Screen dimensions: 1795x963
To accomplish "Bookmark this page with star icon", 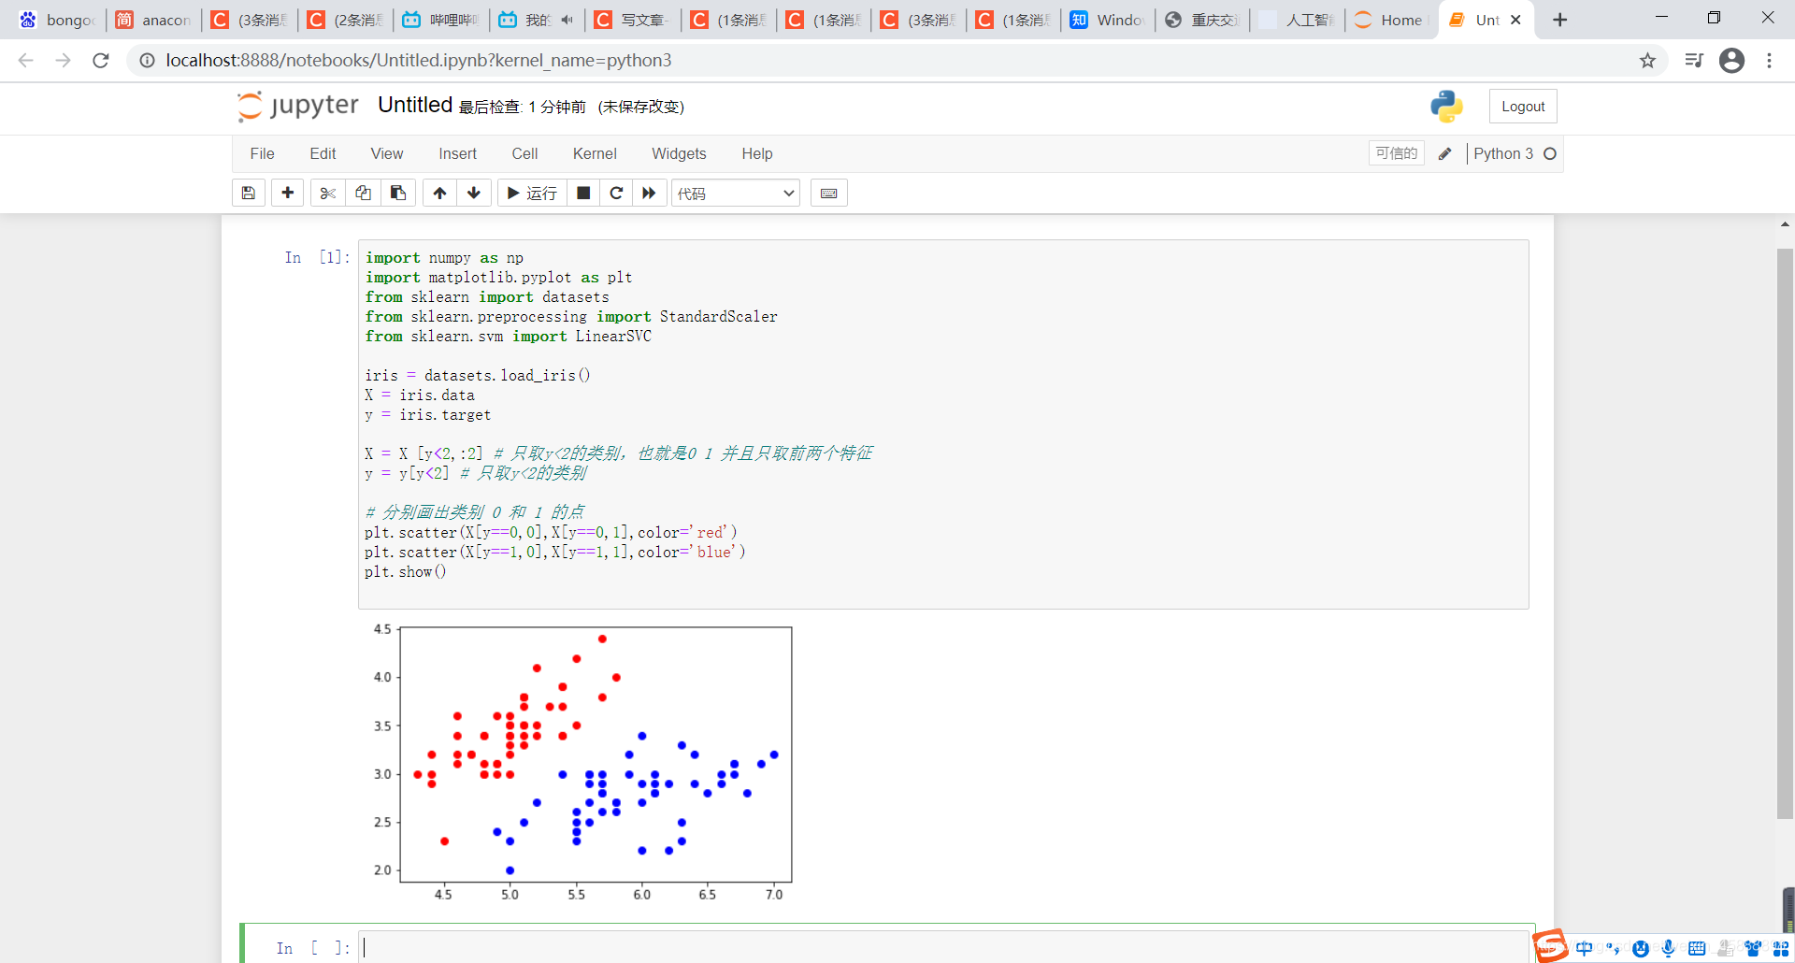I will [x=1647, y=61].
